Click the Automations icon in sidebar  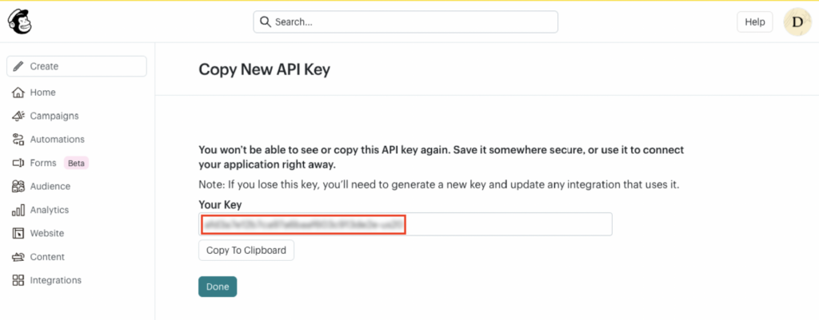pos(18,140)
